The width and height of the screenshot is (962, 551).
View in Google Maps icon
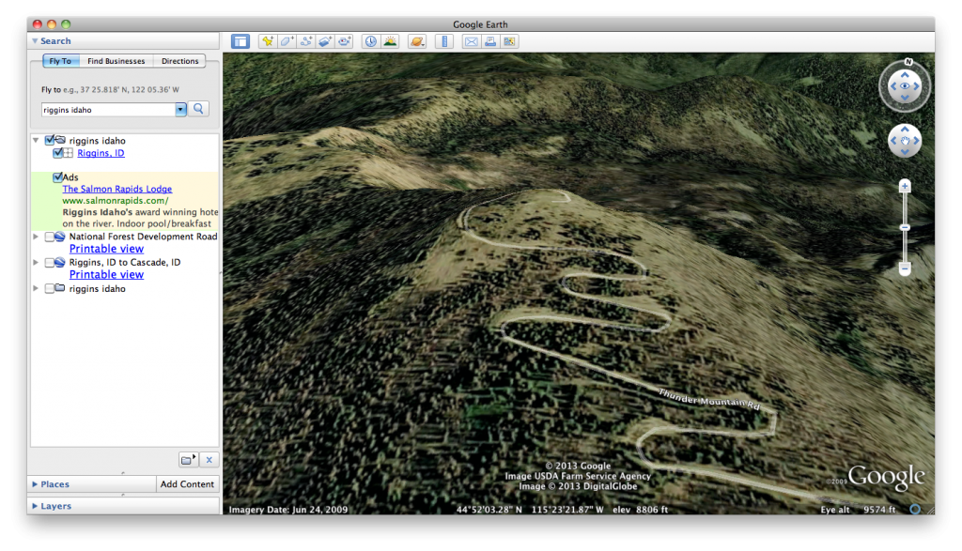[x=509, y=41]
